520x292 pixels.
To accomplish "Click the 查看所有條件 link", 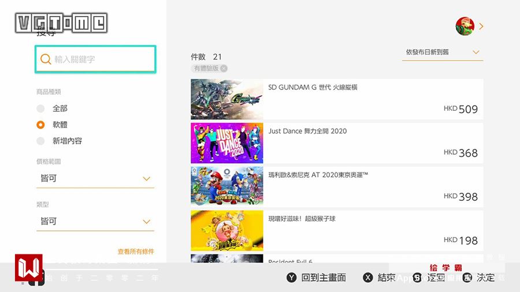I will [x=136, y=251].
